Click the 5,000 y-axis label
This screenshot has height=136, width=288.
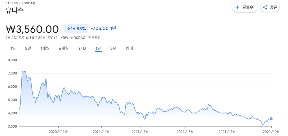[x=12, y=100]
